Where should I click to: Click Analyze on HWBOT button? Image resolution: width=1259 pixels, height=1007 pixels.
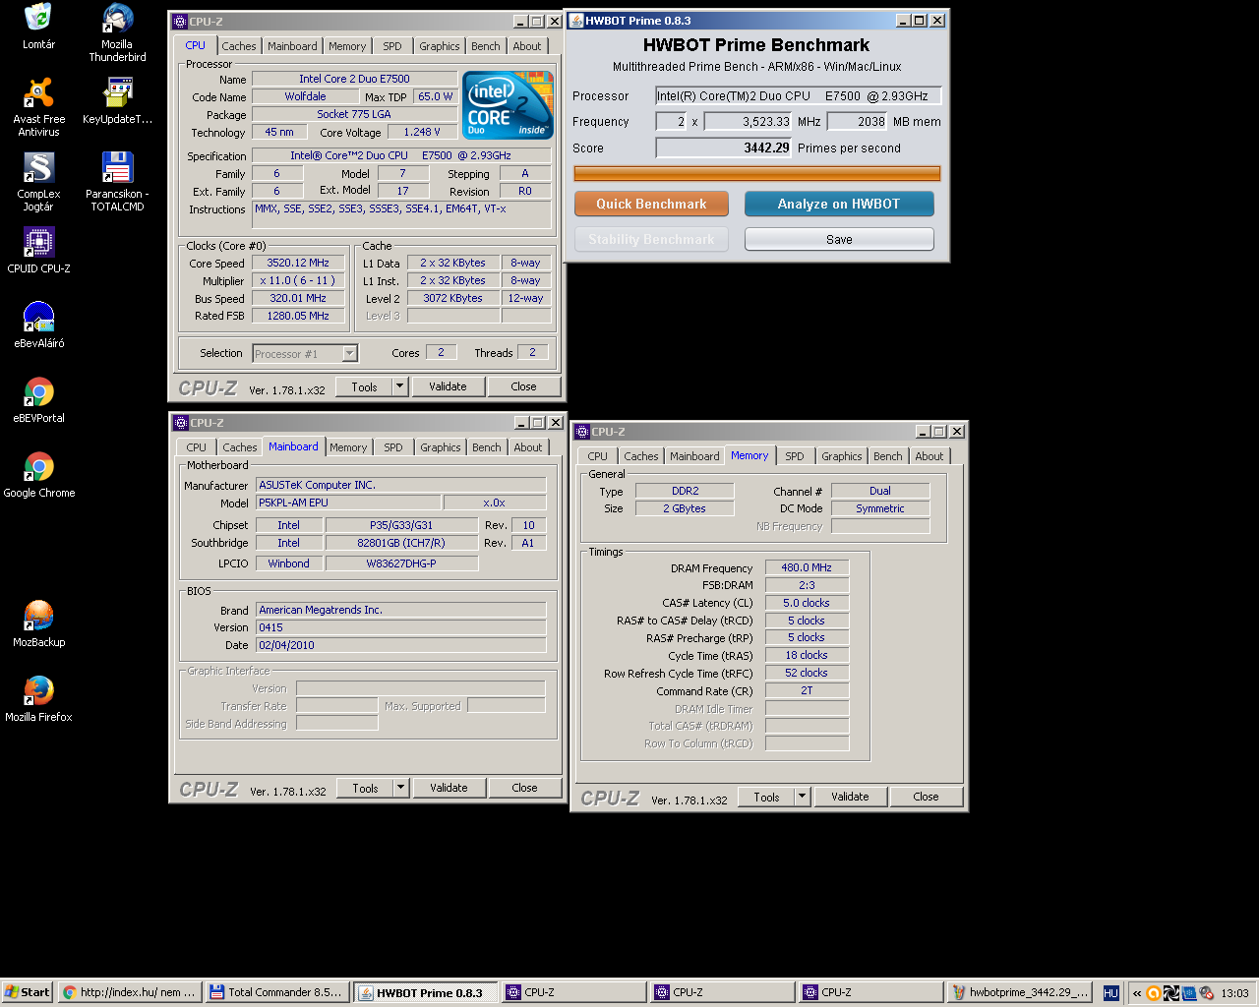839,204
